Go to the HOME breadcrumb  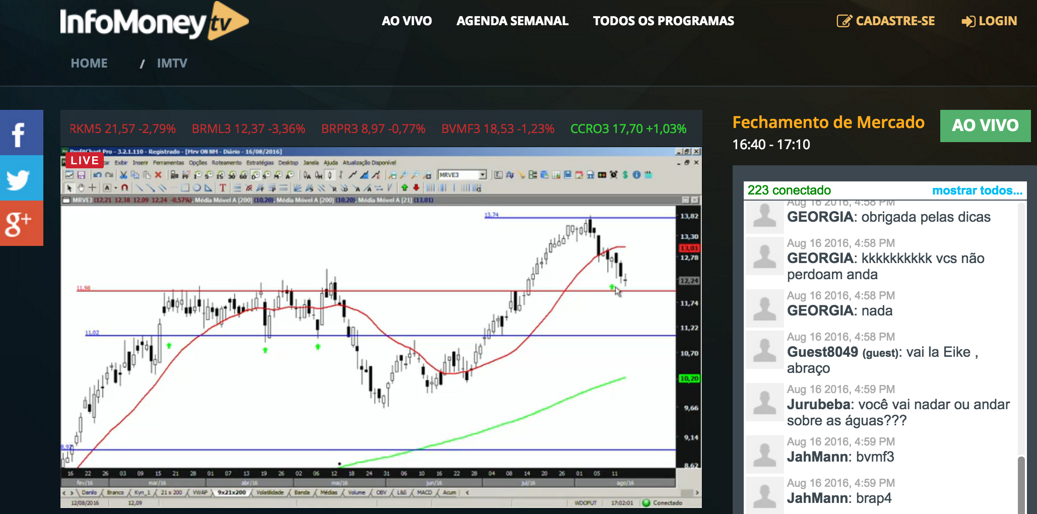click(89, 63)
